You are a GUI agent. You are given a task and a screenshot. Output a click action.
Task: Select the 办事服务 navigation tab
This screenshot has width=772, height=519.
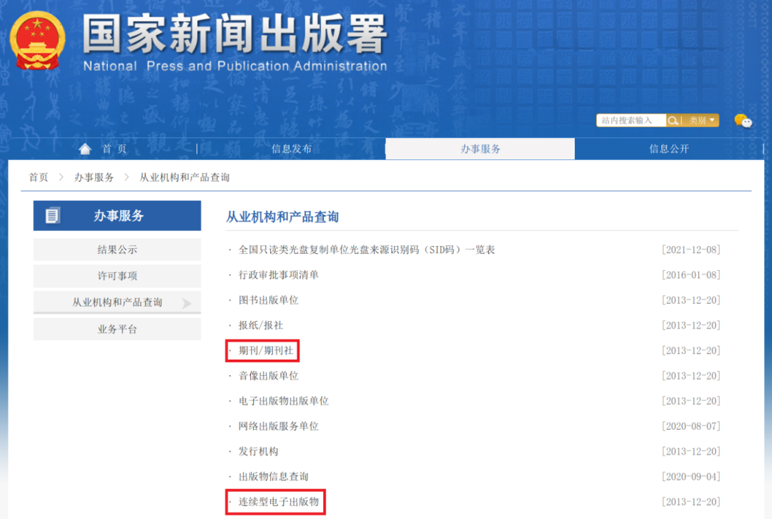point(480,149)
